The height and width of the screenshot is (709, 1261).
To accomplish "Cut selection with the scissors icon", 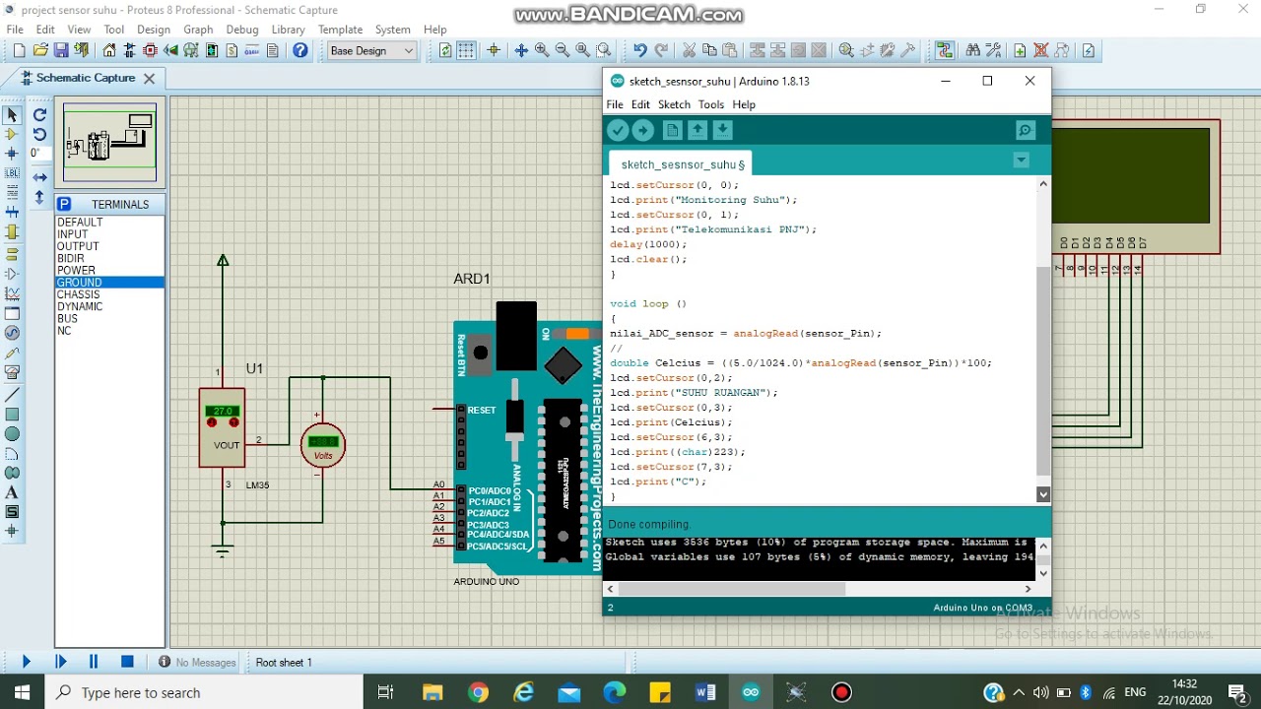I will pos(689,50).
